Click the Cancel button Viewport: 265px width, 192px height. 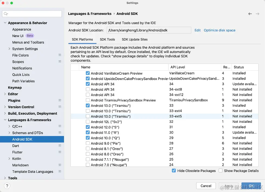point(206,186)
